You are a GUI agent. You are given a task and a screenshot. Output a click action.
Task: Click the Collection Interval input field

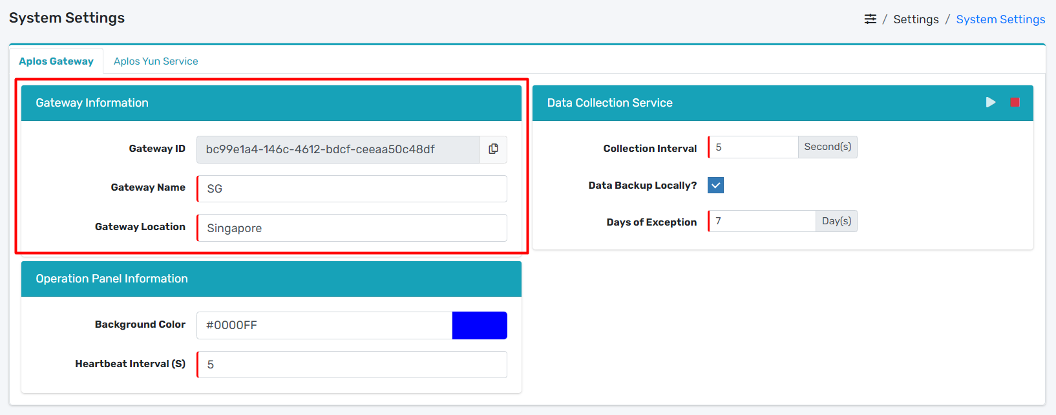(753, 147)
